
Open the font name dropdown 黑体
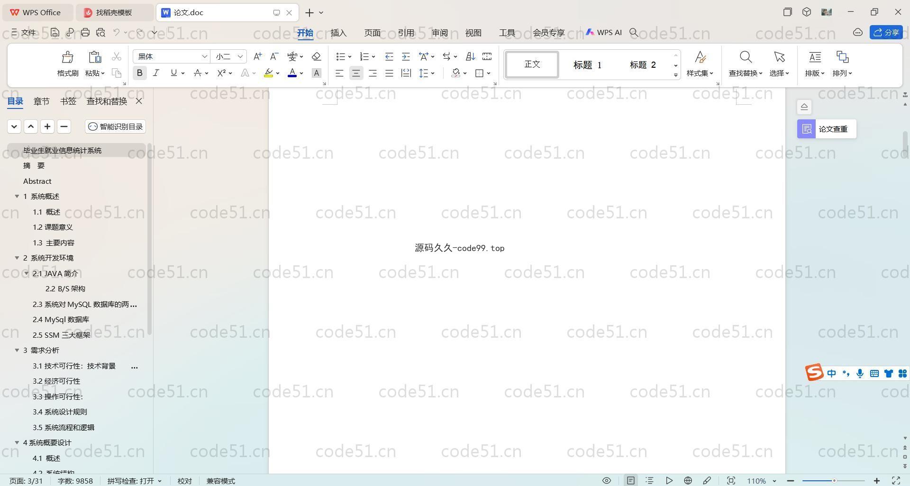[204, 56]
